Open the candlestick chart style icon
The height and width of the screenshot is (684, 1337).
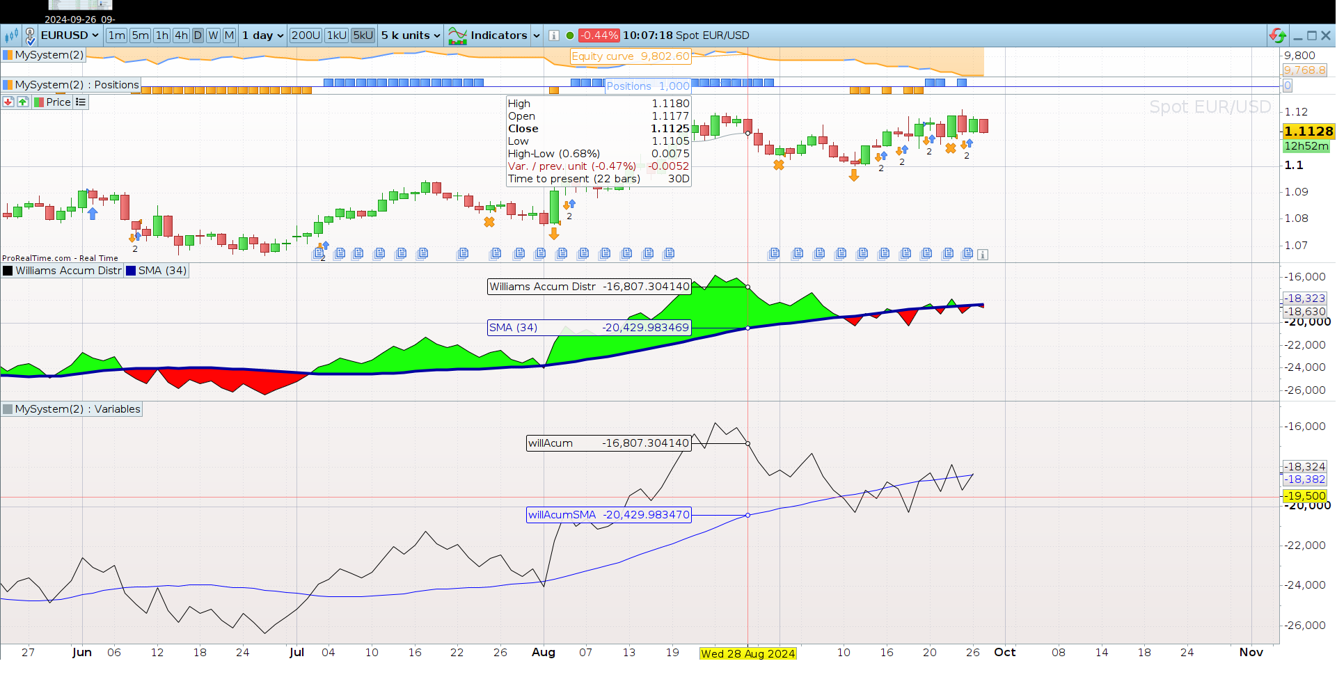click(11, 35)
